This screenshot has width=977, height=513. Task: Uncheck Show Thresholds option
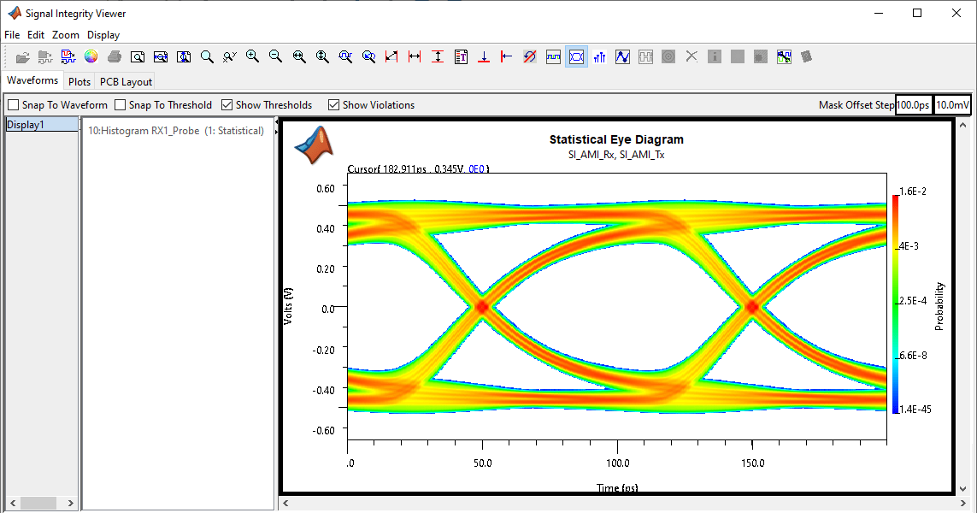227,105
